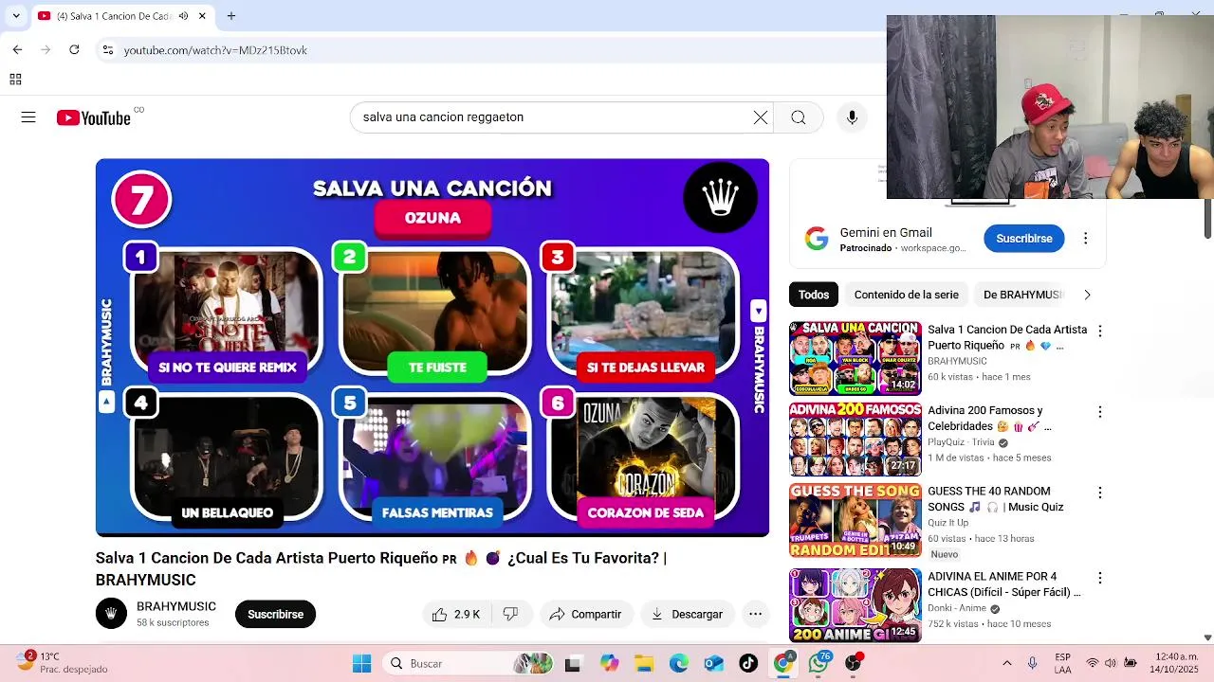1214x682 pixels.
Task: Select Contenido de la serie chip
Action: [906, 295]
